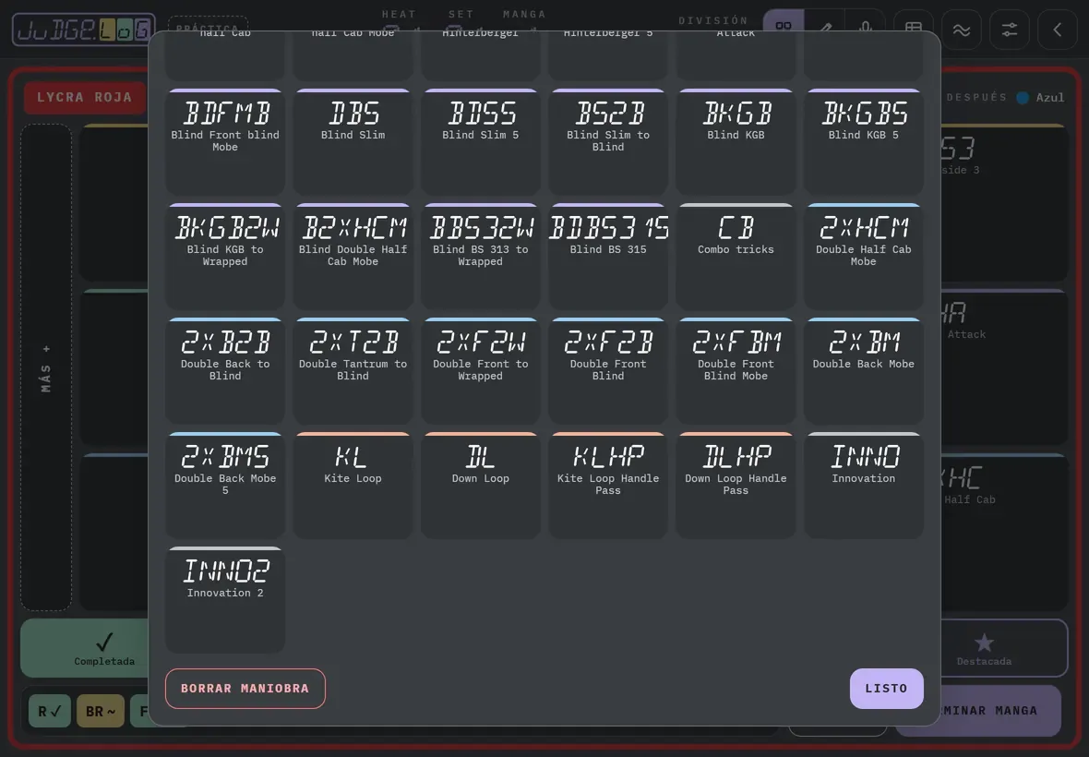Select Kite Loop Handle Pass tile
Viewport: 1089px width, 757px height.
tap(607, 485)
